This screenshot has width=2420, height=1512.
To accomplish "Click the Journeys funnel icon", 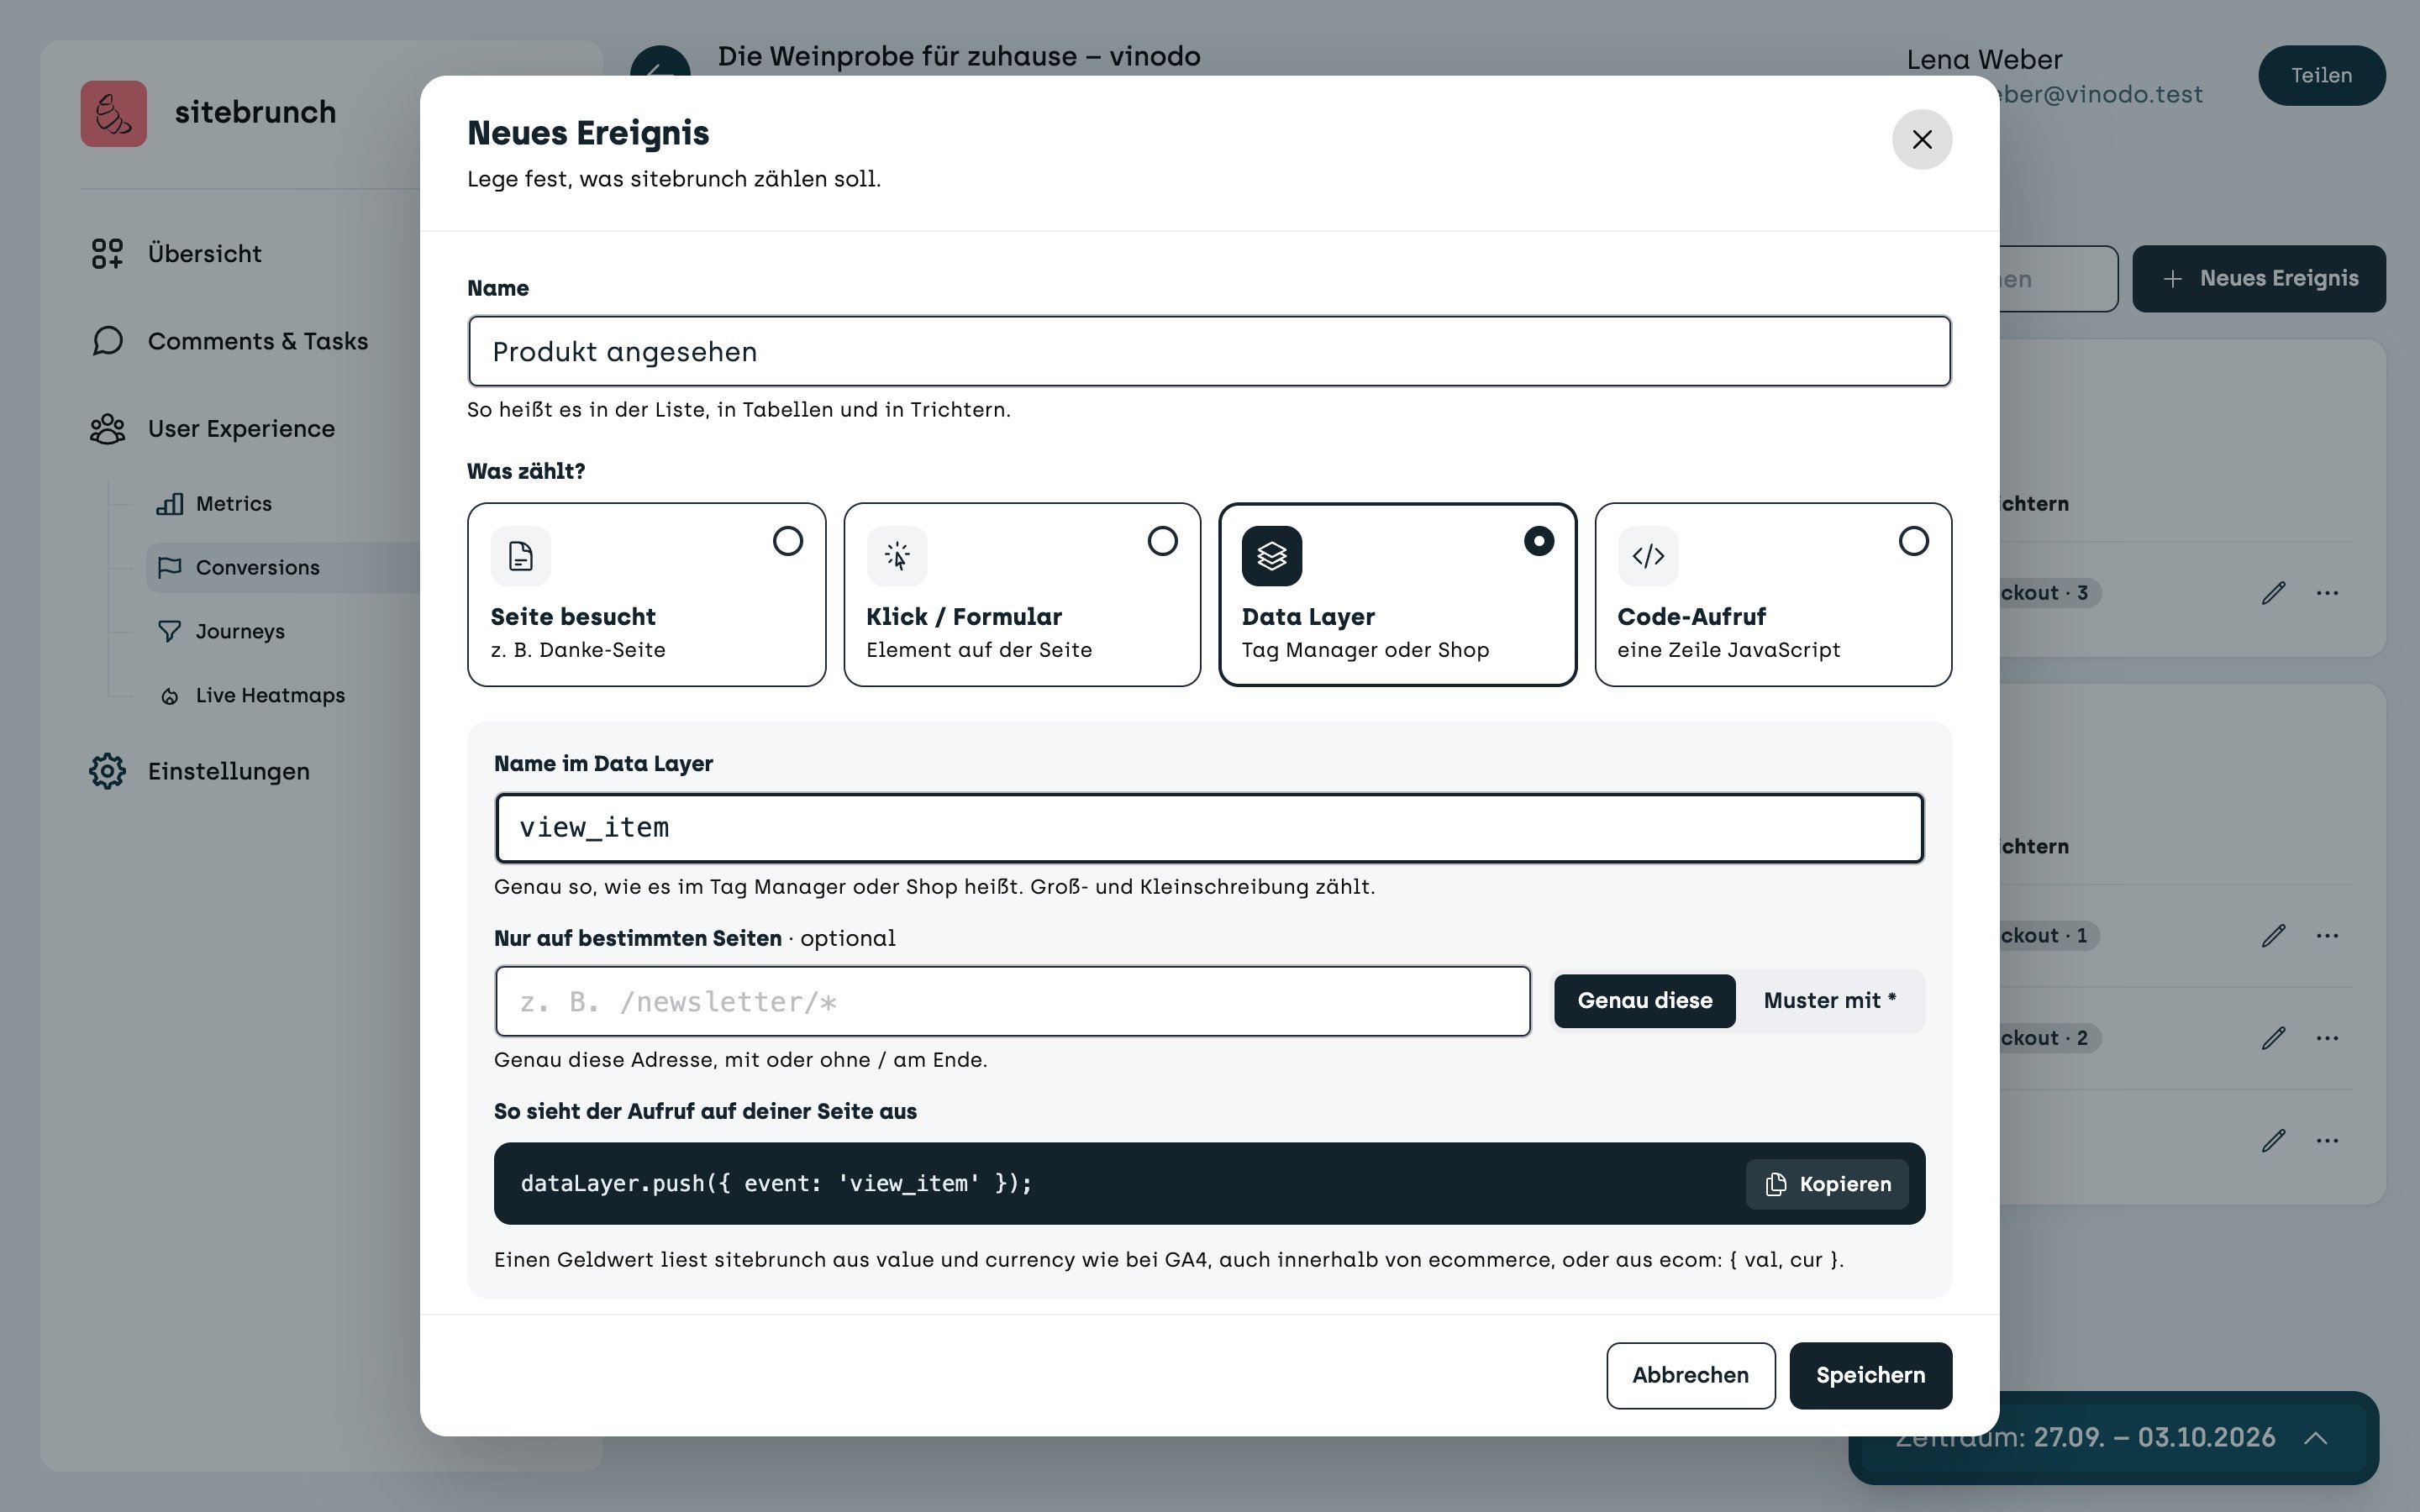I will point(169,631).
